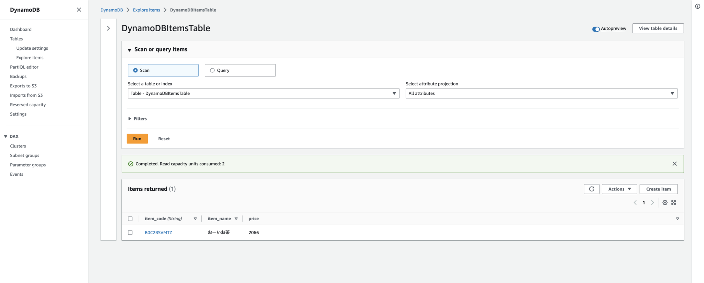Open the table or index dropdown
704x283 pixels.
[263, 93]
